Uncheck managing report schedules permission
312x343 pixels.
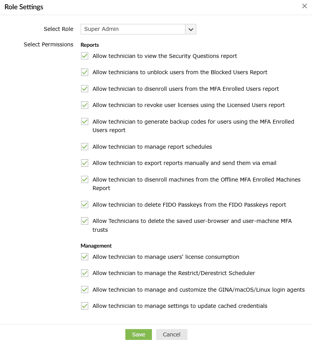[84, 146]
